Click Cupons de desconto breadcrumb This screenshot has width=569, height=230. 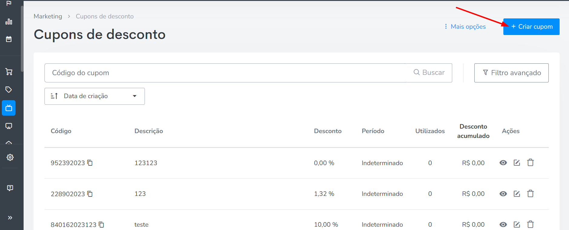point(105,16)
